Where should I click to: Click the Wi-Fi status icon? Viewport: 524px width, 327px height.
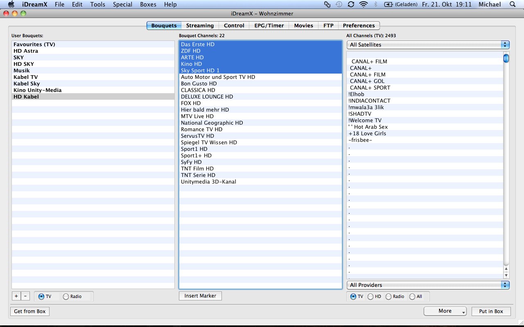click(363, 4)
